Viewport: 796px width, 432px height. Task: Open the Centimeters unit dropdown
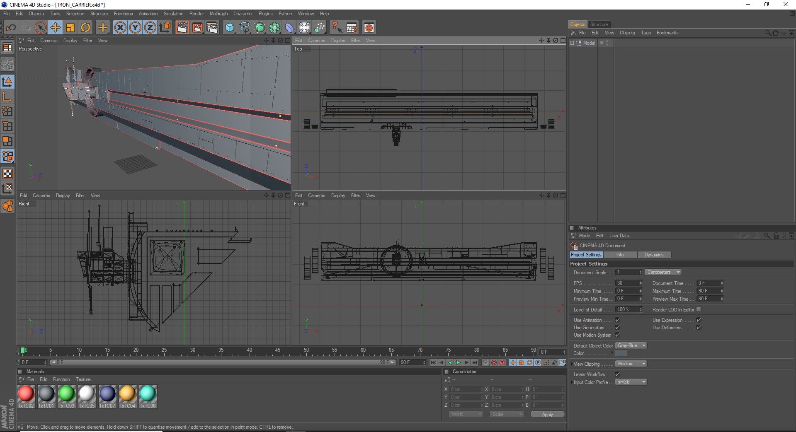[663, 272]
